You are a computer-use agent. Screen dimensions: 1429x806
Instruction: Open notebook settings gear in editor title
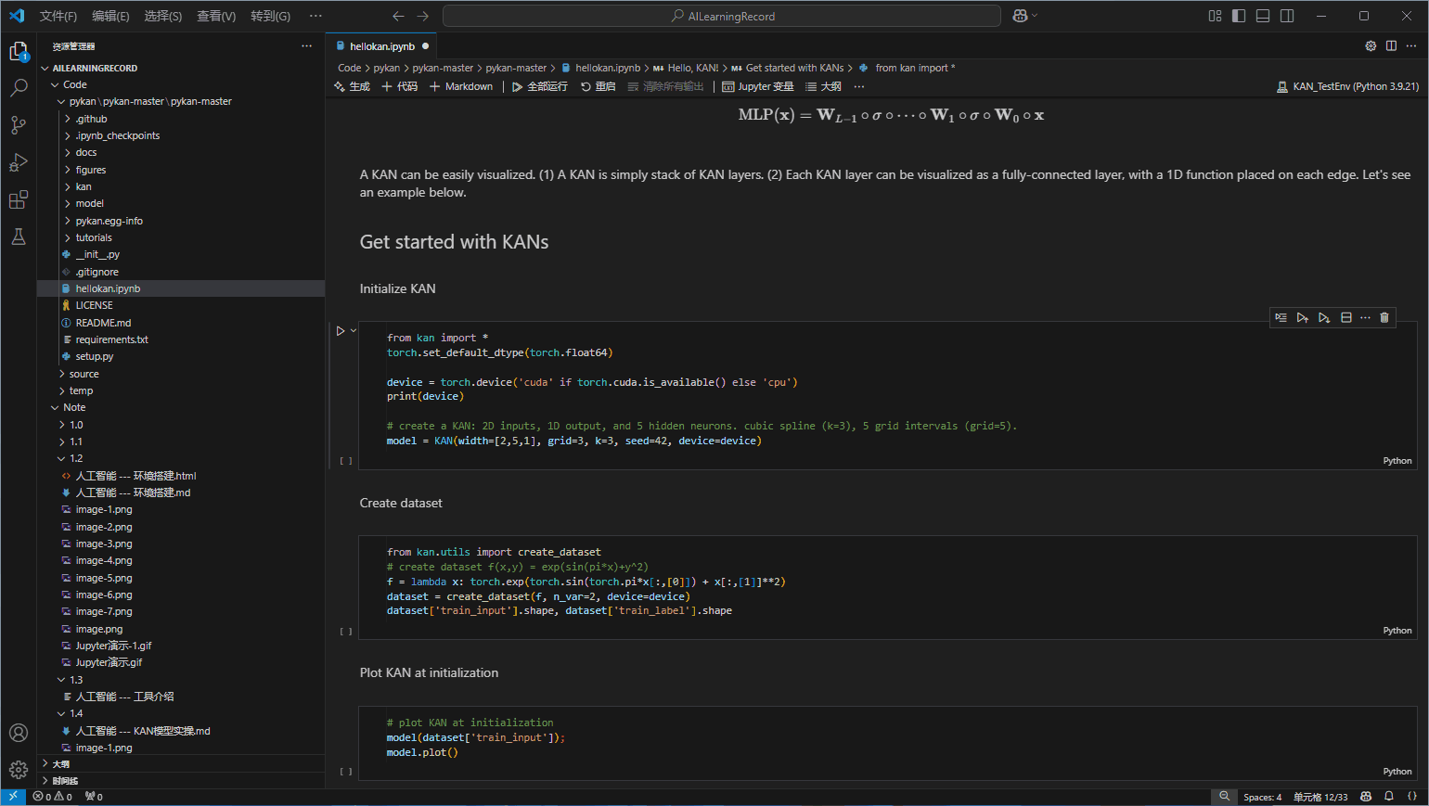(x=1371, y=45)
